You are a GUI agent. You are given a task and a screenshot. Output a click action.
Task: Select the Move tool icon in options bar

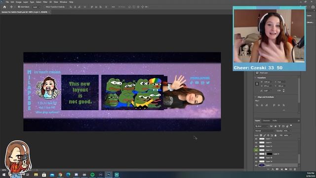tap(11, 7)
